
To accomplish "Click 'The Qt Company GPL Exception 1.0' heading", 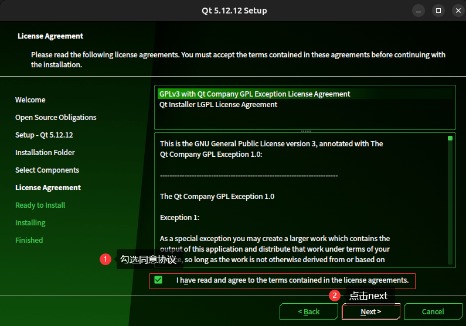I will click(217, 197).
